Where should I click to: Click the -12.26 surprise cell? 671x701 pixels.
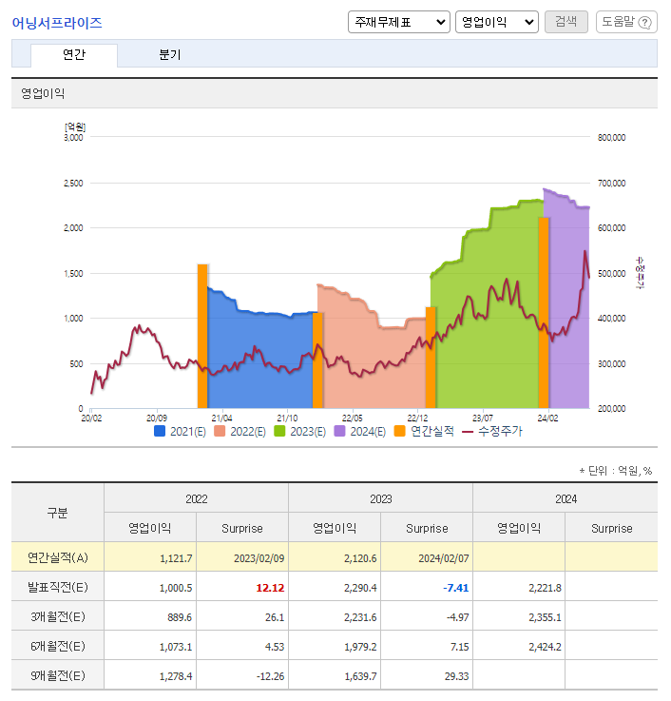tap(242, 675)
